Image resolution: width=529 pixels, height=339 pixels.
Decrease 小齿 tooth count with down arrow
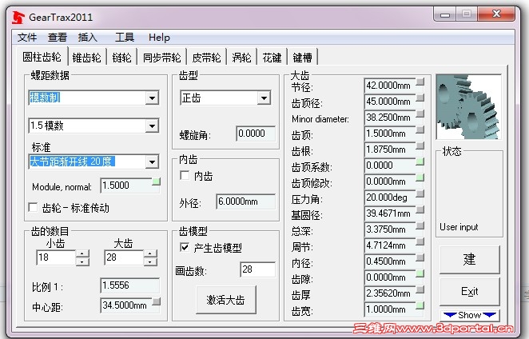82,261
